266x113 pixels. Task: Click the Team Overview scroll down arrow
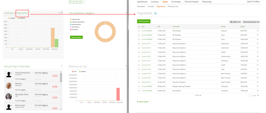click(x=61, y=109)
